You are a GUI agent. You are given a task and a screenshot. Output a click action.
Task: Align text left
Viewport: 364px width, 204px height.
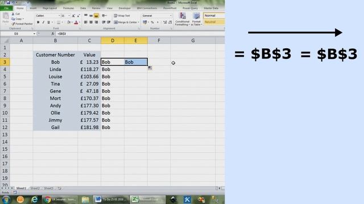coord(86,22)
